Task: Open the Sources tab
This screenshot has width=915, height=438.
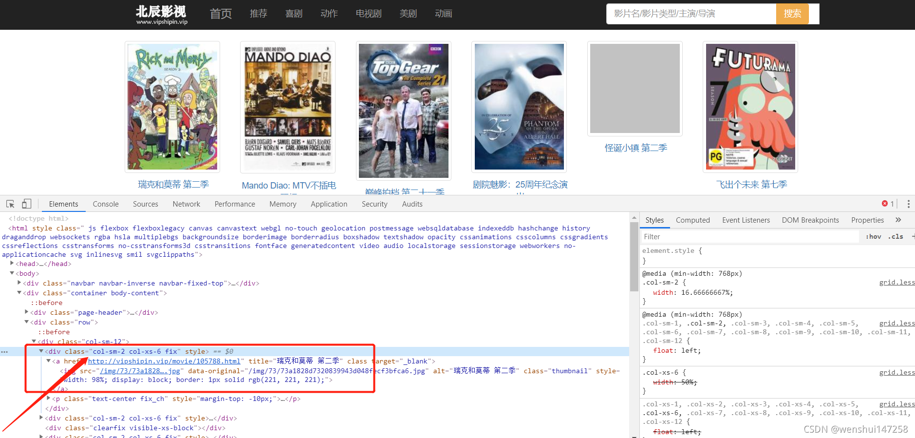Action: pos(146,204)
